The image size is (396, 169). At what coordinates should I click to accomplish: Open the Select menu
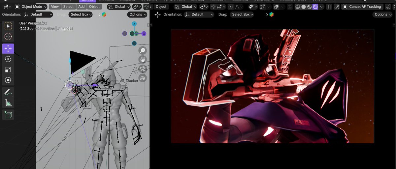(x=68, y=7)
